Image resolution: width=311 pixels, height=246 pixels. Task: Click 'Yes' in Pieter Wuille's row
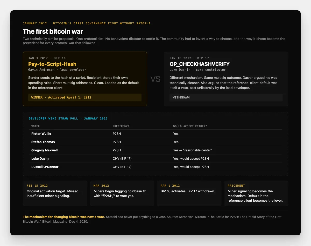176,134
